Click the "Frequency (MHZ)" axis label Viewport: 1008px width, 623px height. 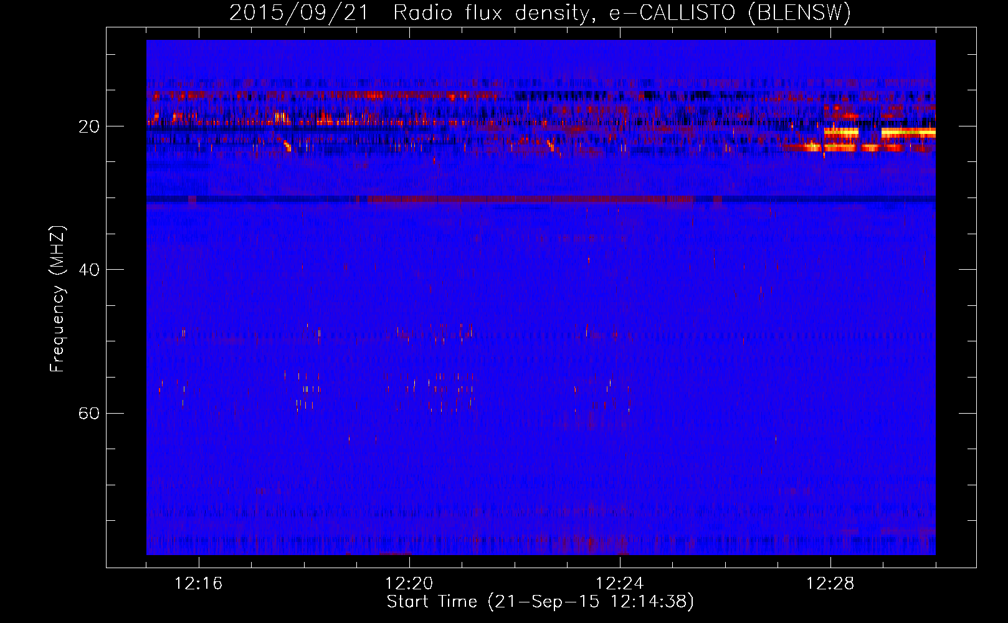[57, 299]
